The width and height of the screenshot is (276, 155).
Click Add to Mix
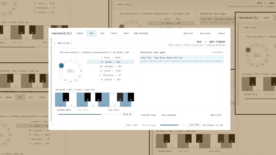click(216, 115)
